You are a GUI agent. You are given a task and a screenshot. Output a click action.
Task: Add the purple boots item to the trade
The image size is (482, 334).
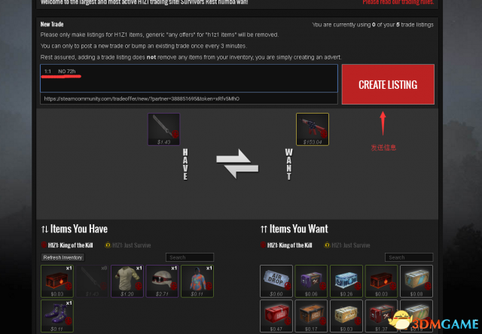coord(57,316)
